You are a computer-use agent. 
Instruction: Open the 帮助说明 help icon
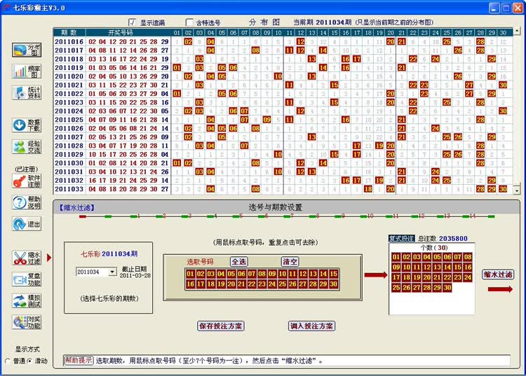pos(27,202)
